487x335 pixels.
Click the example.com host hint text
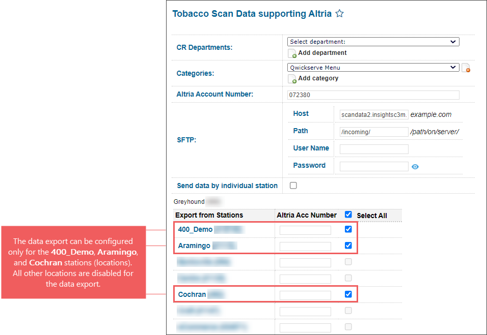(431, 115)
